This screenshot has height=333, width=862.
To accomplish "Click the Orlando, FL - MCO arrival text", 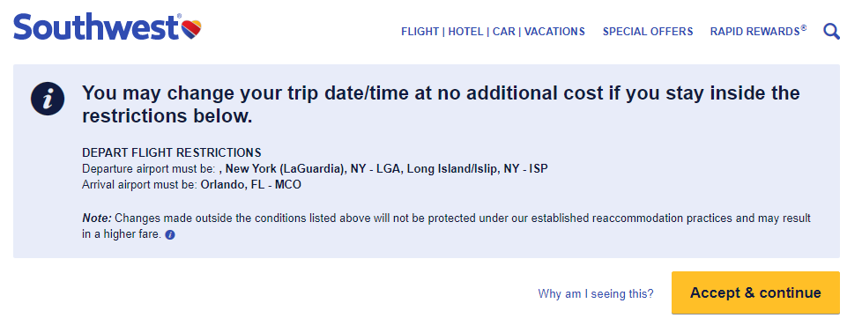I will (250, 185).
